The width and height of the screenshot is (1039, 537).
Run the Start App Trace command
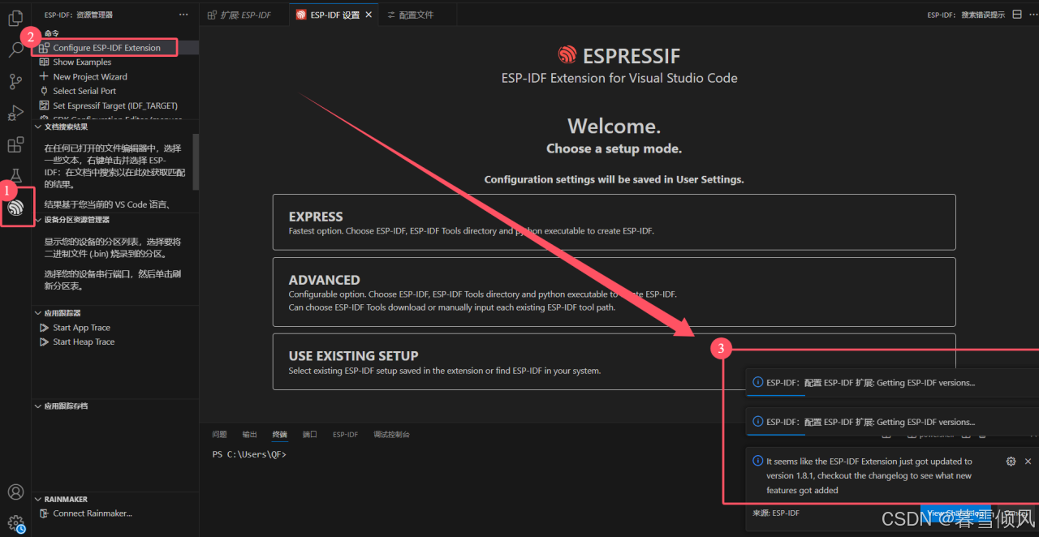coord(81,328)
